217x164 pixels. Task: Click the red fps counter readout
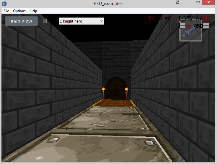pyautogui.click(x=206, y=18)
